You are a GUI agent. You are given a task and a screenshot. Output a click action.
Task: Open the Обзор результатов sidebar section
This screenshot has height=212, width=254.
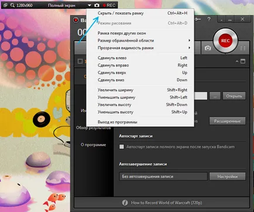tap(93, 128)
